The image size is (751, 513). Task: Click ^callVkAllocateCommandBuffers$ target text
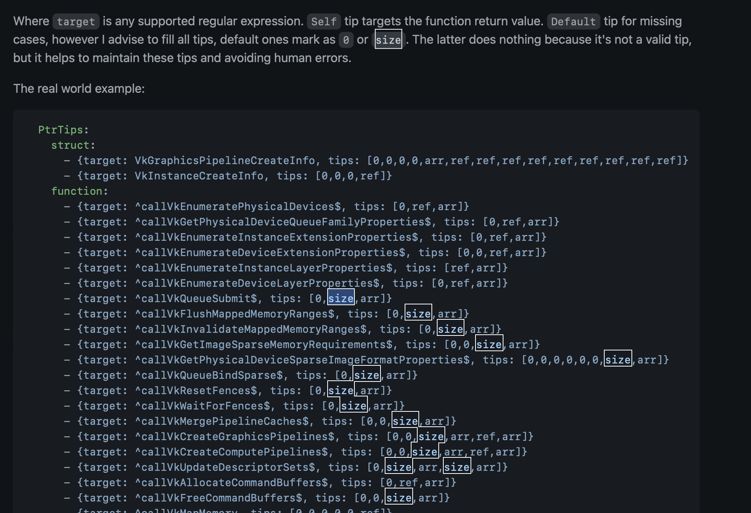(x=231, y=483)
